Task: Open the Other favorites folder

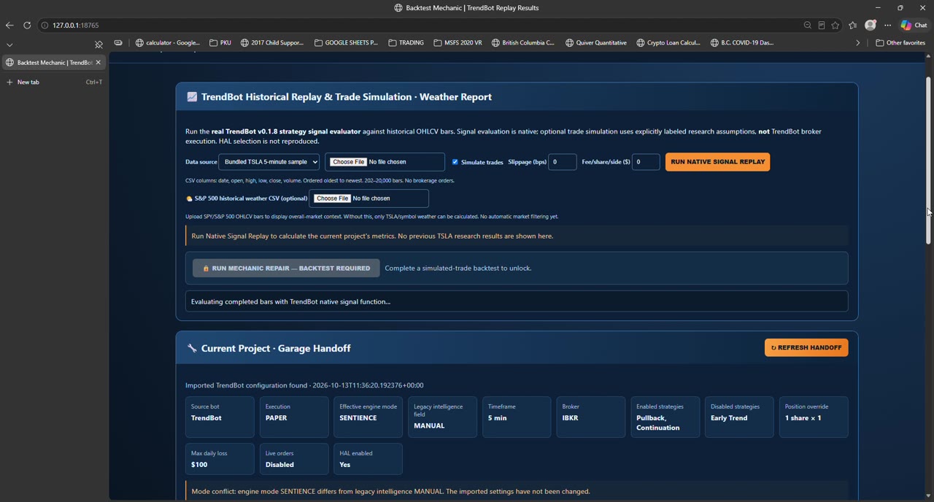Action: 900,43
